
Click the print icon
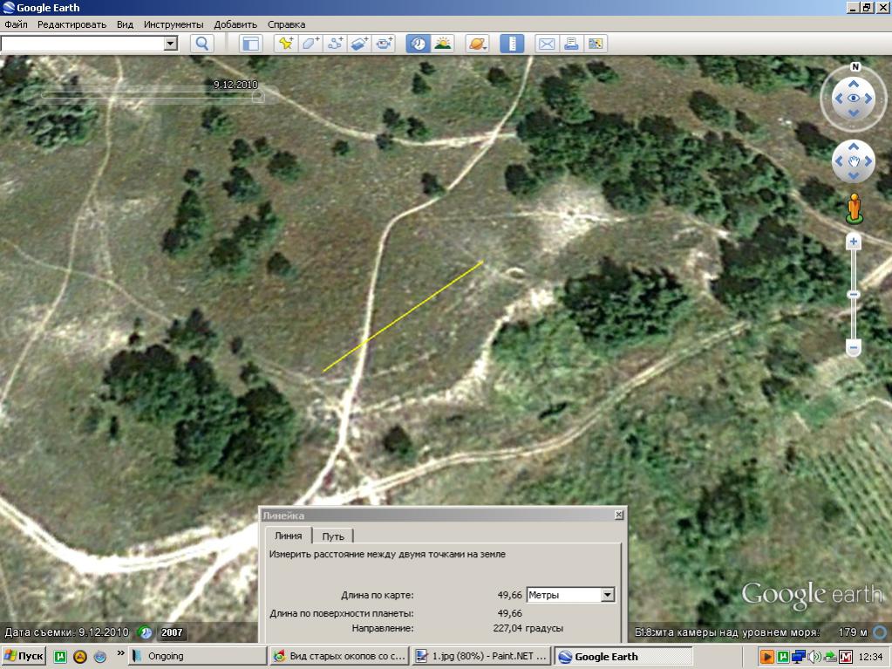coord(571,44)
